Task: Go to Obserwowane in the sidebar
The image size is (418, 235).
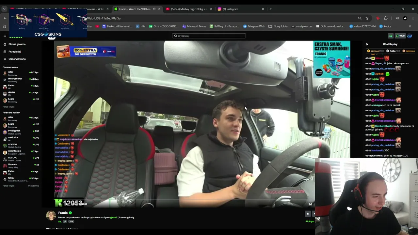Action: 17,59
